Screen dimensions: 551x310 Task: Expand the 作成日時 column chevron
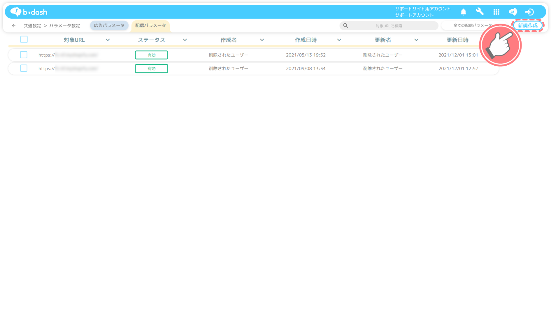pos(339,40)
